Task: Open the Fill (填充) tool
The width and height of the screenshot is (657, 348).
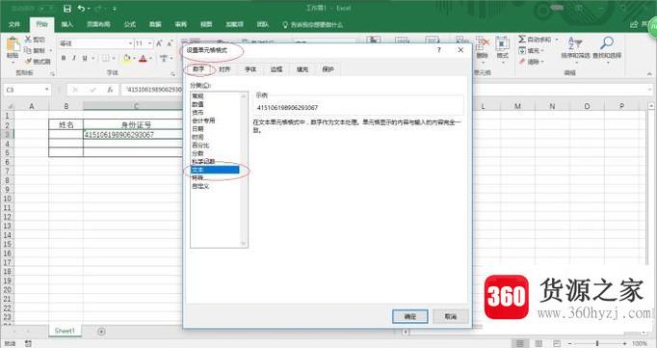Action: (x=531, y=50)
